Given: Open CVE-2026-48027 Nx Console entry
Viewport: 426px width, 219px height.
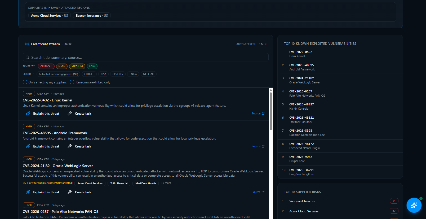Looking at the screenshot, I should point(340,106).
